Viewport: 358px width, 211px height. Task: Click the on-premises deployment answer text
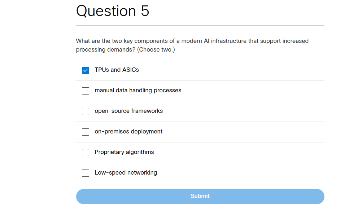coord(128,132)
